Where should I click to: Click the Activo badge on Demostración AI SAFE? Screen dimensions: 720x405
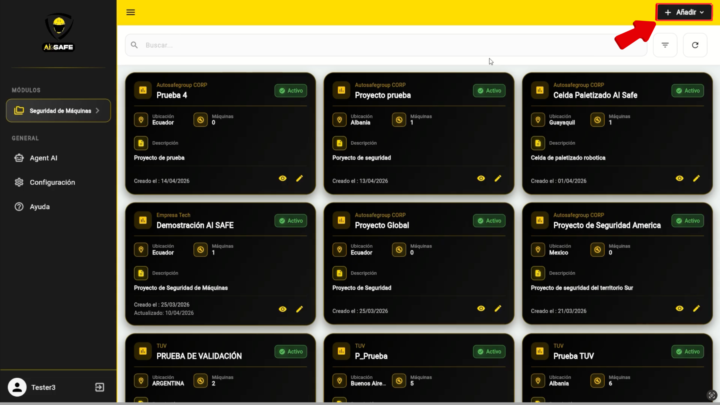tap(291, 220)
